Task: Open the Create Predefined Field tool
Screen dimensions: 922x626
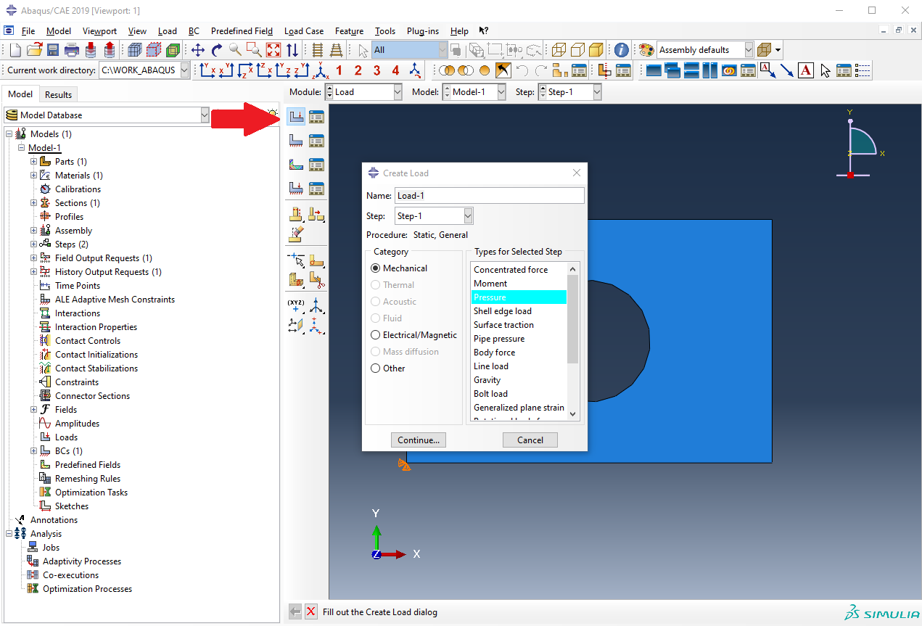Action: pyautogui.click(x=296, y=164)
